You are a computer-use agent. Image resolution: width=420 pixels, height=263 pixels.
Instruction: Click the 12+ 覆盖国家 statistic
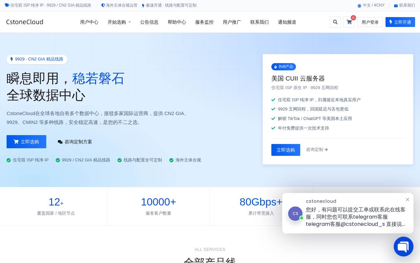coord(56,206)
